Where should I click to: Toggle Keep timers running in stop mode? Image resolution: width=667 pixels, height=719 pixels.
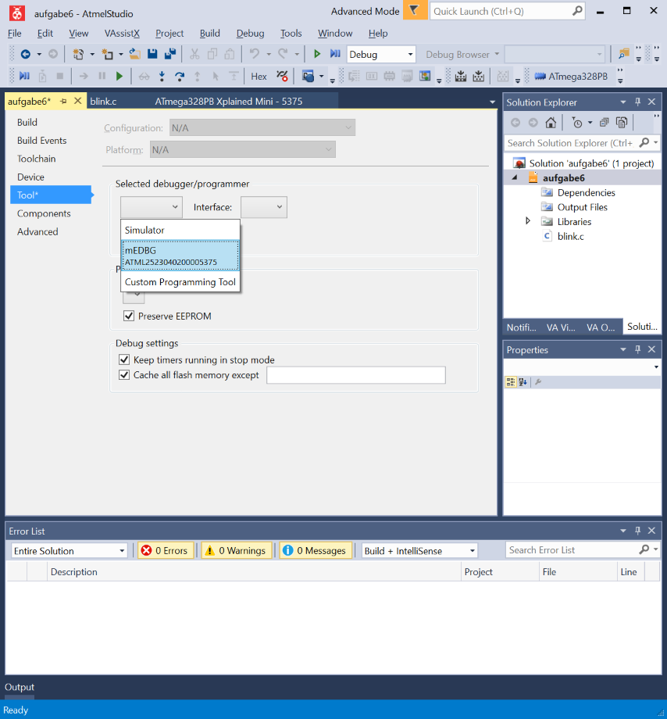pyautogui.click(x=124, y=359)
